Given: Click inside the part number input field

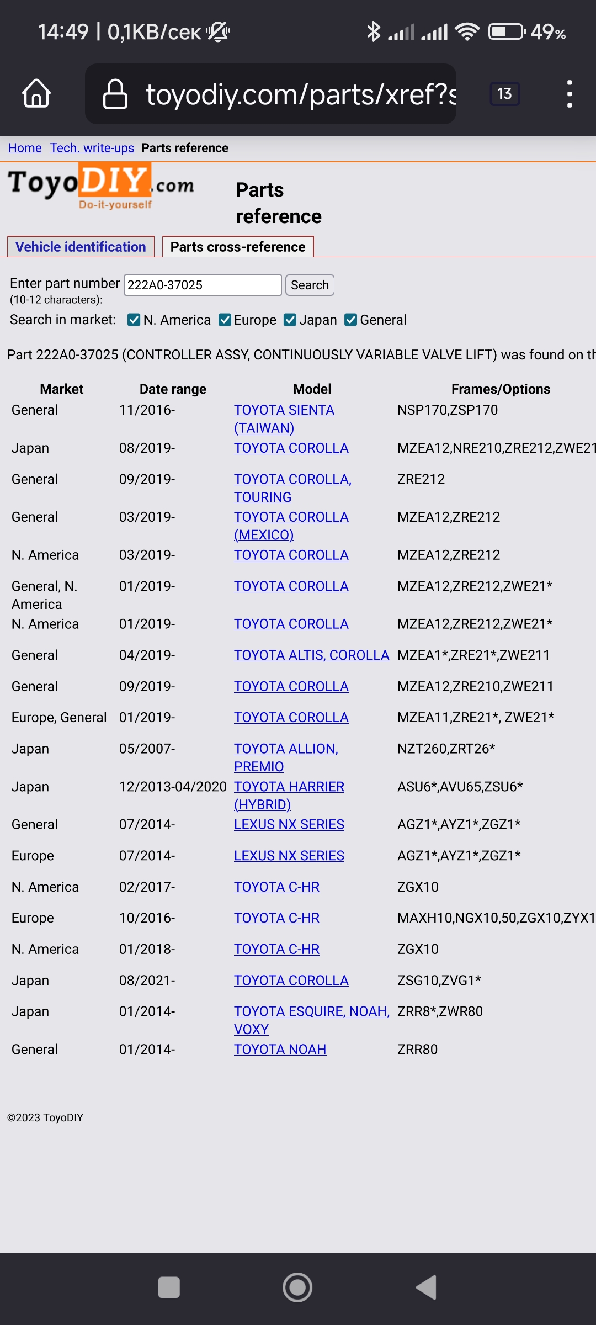Looking at the screenshot, I should [x=203, y=285].
